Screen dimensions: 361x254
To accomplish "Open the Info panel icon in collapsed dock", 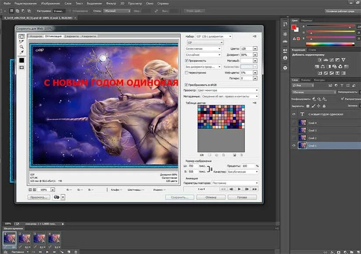I will coord(285,58).
